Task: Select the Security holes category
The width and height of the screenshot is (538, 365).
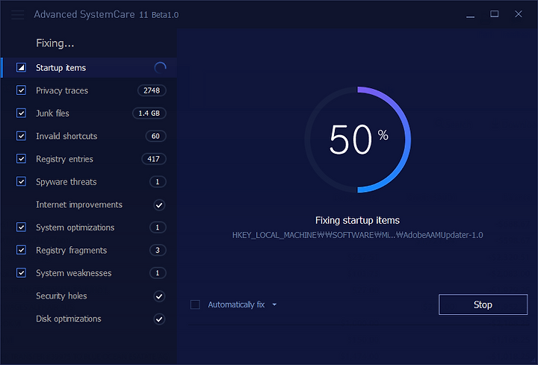Action: [89, 296]
